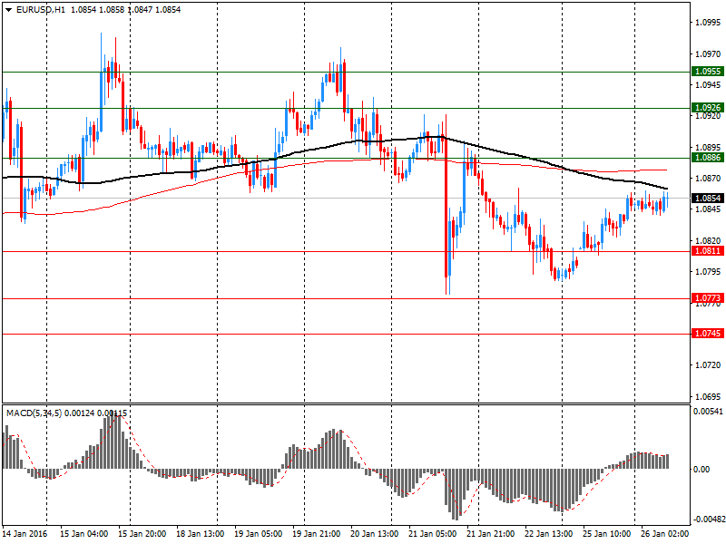
Task: Click the 14 Jan 2016 time axis label
Action: pos(25,533)
